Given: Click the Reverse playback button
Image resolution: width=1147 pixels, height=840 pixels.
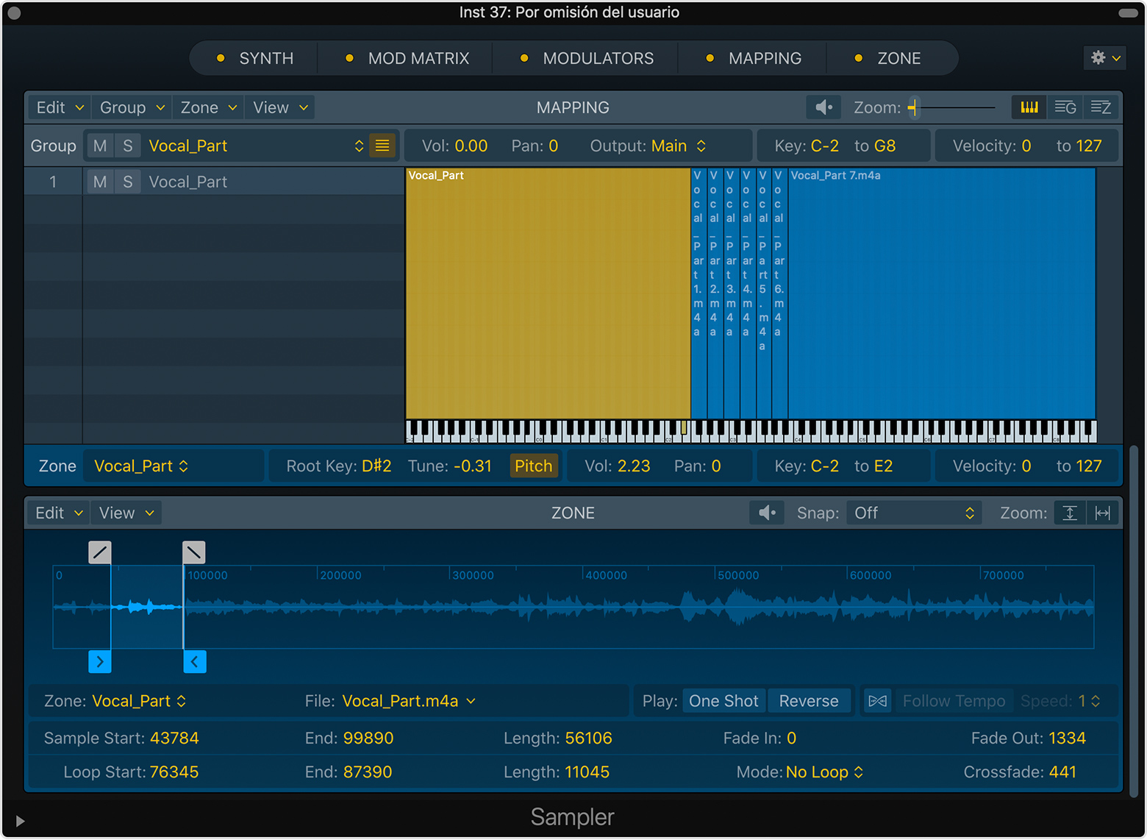Looking at the screenshot, I should tap(808, 701).
